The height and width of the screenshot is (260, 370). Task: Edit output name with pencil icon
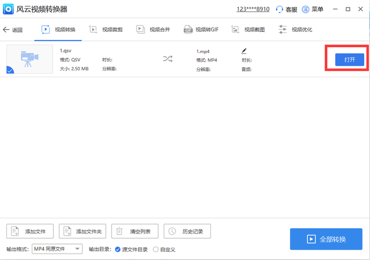244,51
